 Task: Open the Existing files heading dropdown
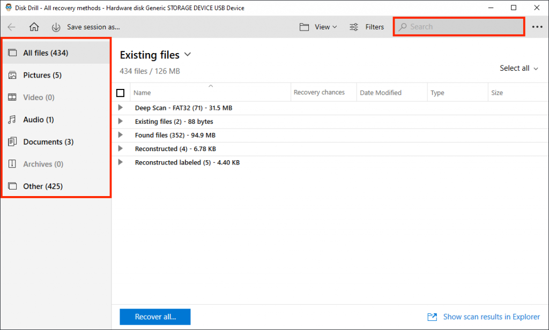pos(187,54)
